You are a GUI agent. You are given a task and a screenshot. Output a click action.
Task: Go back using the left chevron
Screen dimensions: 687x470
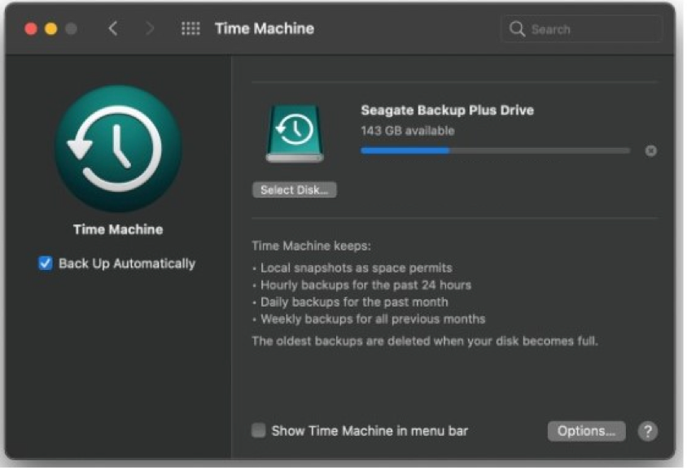coord(113,28)
